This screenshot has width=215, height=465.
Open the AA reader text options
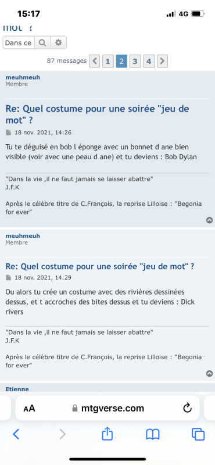(29, 409)
